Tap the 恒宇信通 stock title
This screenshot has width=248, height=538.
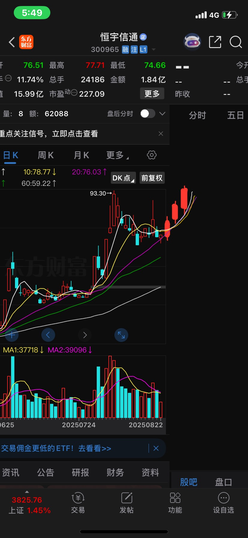click(119, 37)
